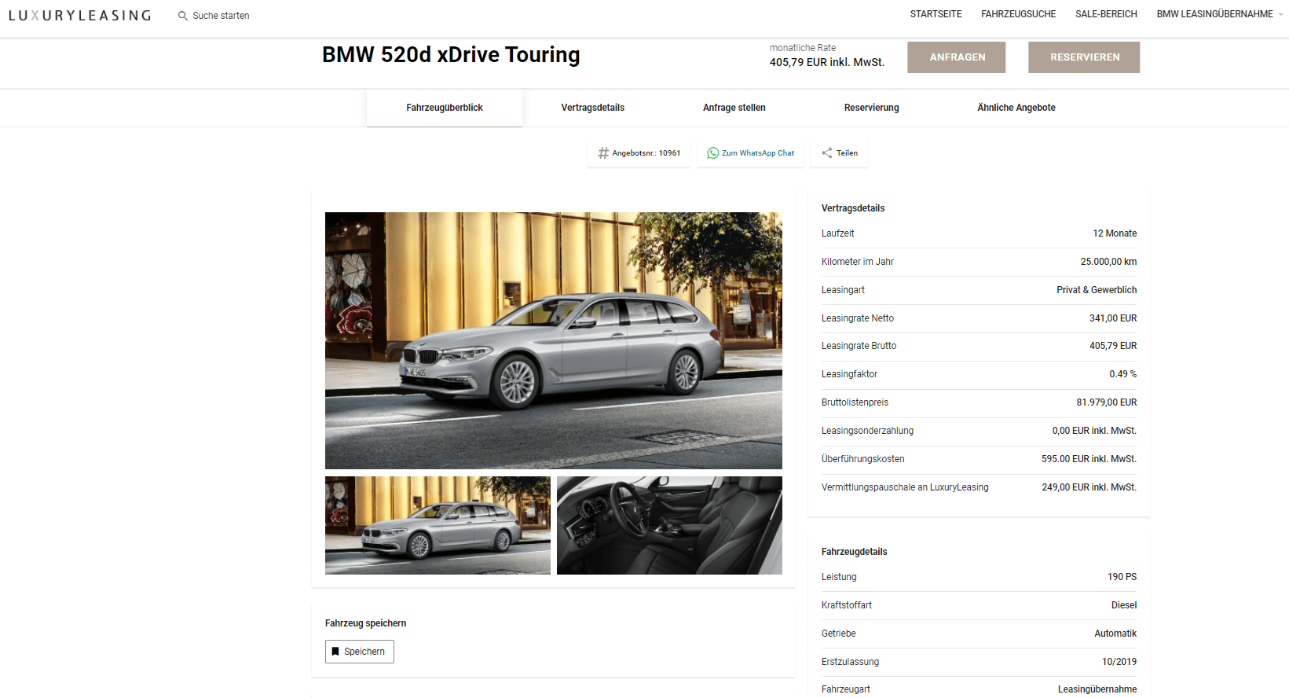Screen dimensions: 1289x698
Task: Click the Laufzeit value 12 Monate
Action: click(x=1115, y=233)
